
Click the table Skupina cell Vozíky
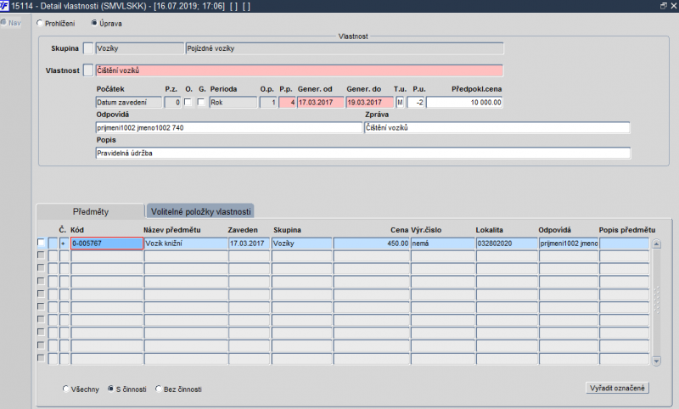(301, 244)
